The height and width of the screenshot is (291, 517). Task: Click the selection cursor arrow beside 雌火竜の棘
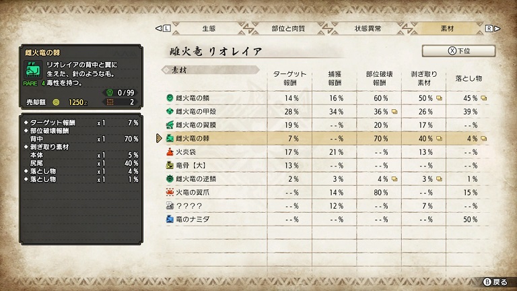point(159,138)
